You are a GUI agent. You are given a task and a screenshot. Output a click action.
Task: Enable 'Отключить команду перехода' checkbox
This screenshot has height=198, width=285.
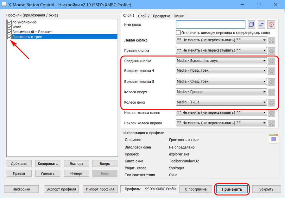[178, 33]
